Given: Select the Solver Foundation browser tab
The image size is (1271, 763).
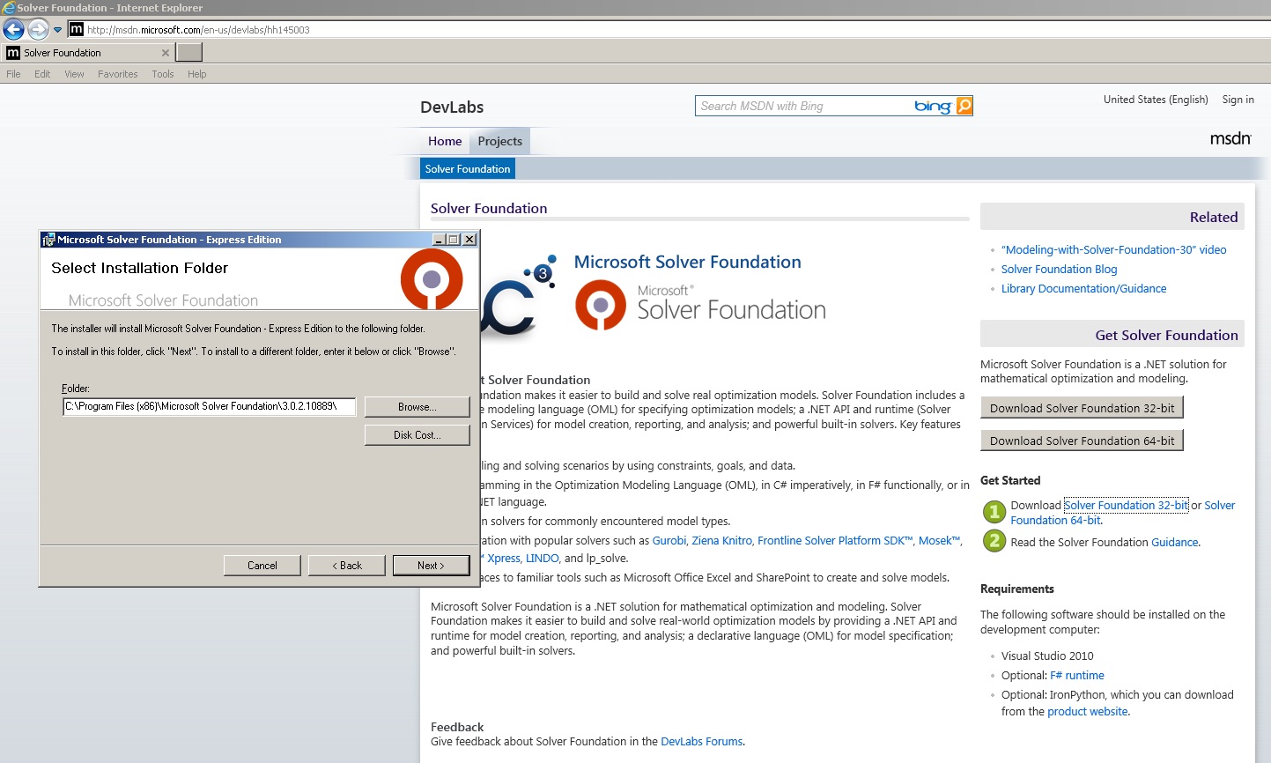Looking at the screenshot, I should pyautogui.click(x=88, y=53).
